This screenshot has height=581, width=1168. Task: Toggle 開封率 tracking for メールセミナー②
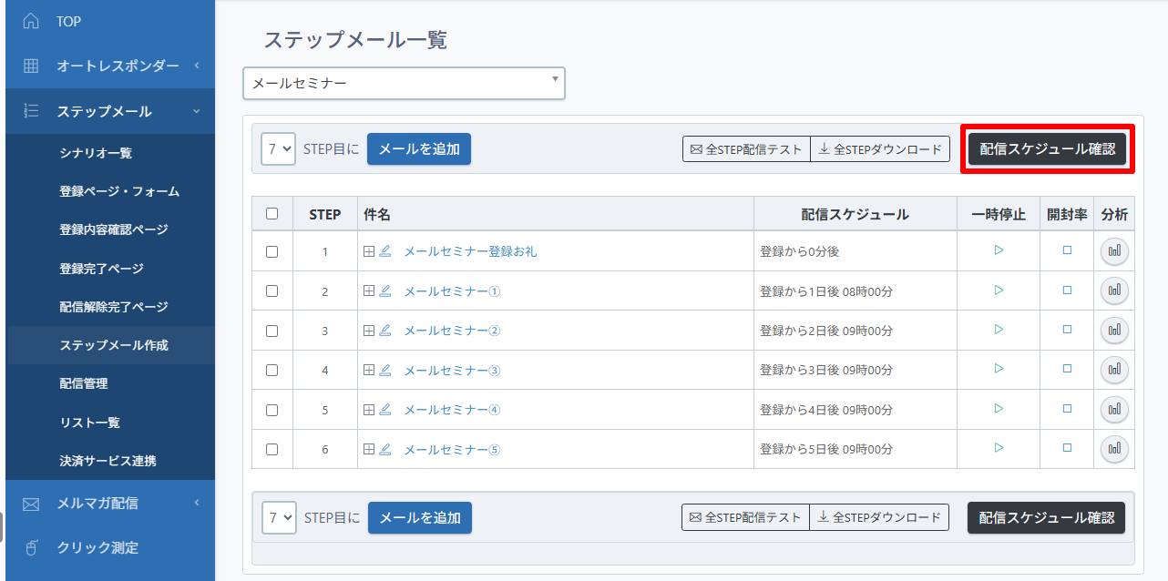click(1067, 330)
